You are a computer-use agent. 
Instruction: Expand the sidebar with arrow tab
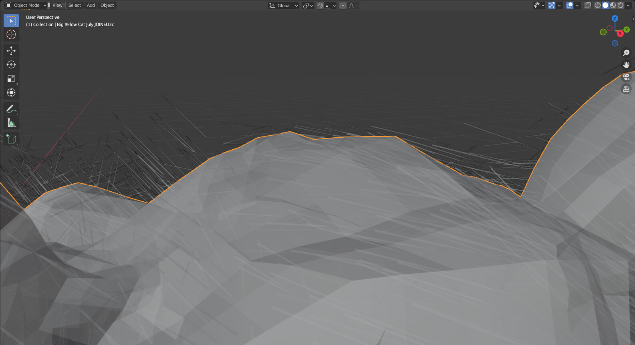click(x=633, y=19)
